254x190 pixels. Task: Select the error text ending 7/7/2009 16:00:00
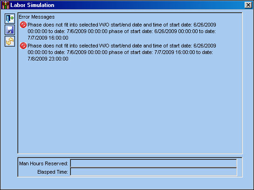click(x=122, y=31)
